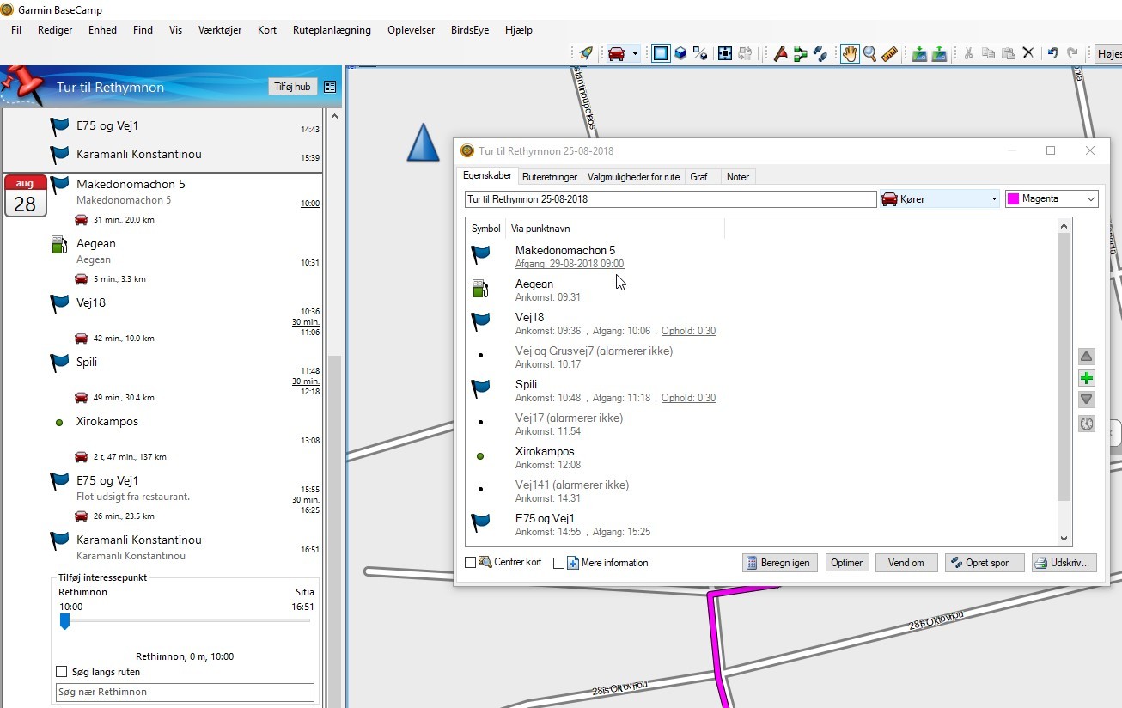The height and width of the screenshot is (708, 1122).
Task: Activate the magnifier zoom tool
Action: 869,53
